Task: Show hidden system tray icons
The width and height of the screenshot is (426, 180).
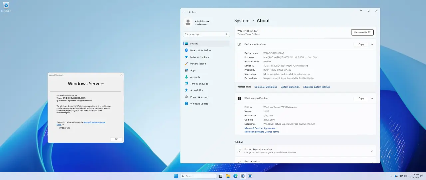Action: 391,176
